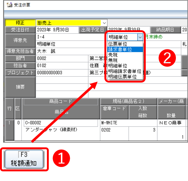This screenshot has height=181, width=188.
Task: Click the 月末締め green text
Action: (x=154, y=37)
